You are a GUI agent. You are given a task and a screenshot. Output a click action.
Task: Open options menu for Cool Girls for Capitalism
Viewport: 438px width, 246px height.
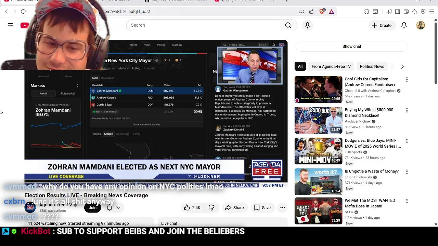(407, 80)
